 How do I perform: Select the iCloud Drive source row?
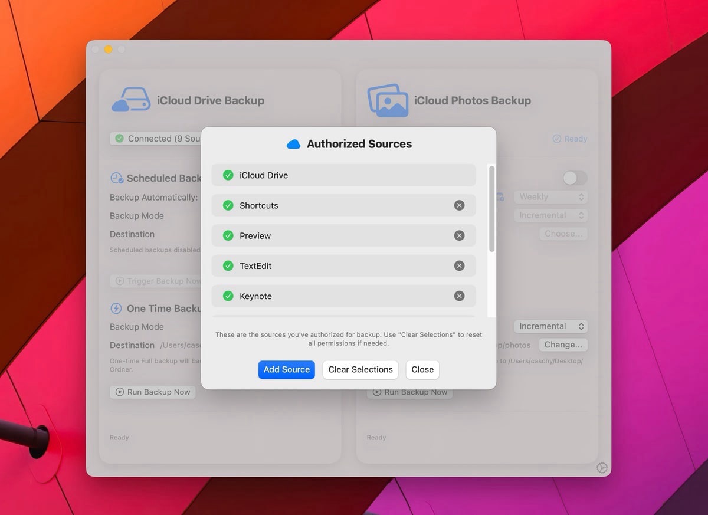(343, 175)
